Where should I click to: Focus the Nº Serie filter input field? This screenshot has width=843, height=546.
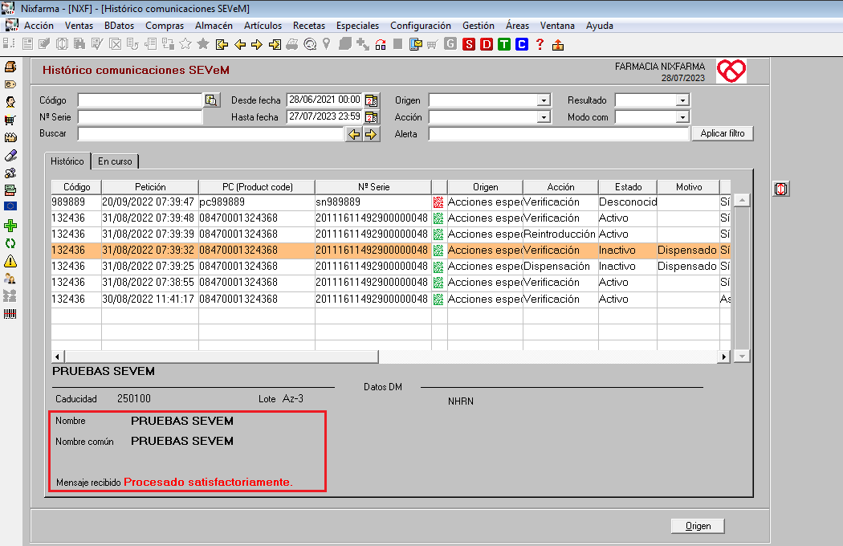(x=140, y=116)
